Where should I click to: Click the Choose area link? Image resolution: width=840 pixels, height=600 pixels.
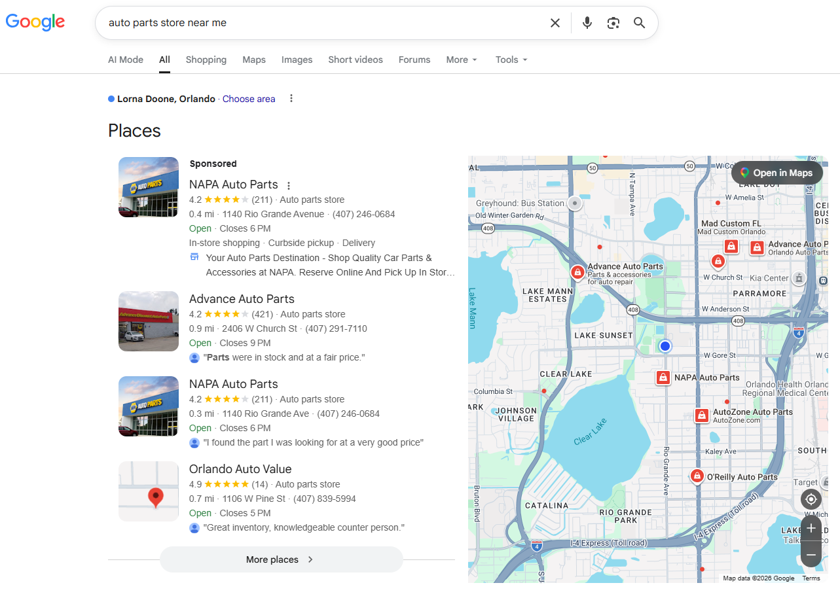pyautogui.click(x=249, y=99)
